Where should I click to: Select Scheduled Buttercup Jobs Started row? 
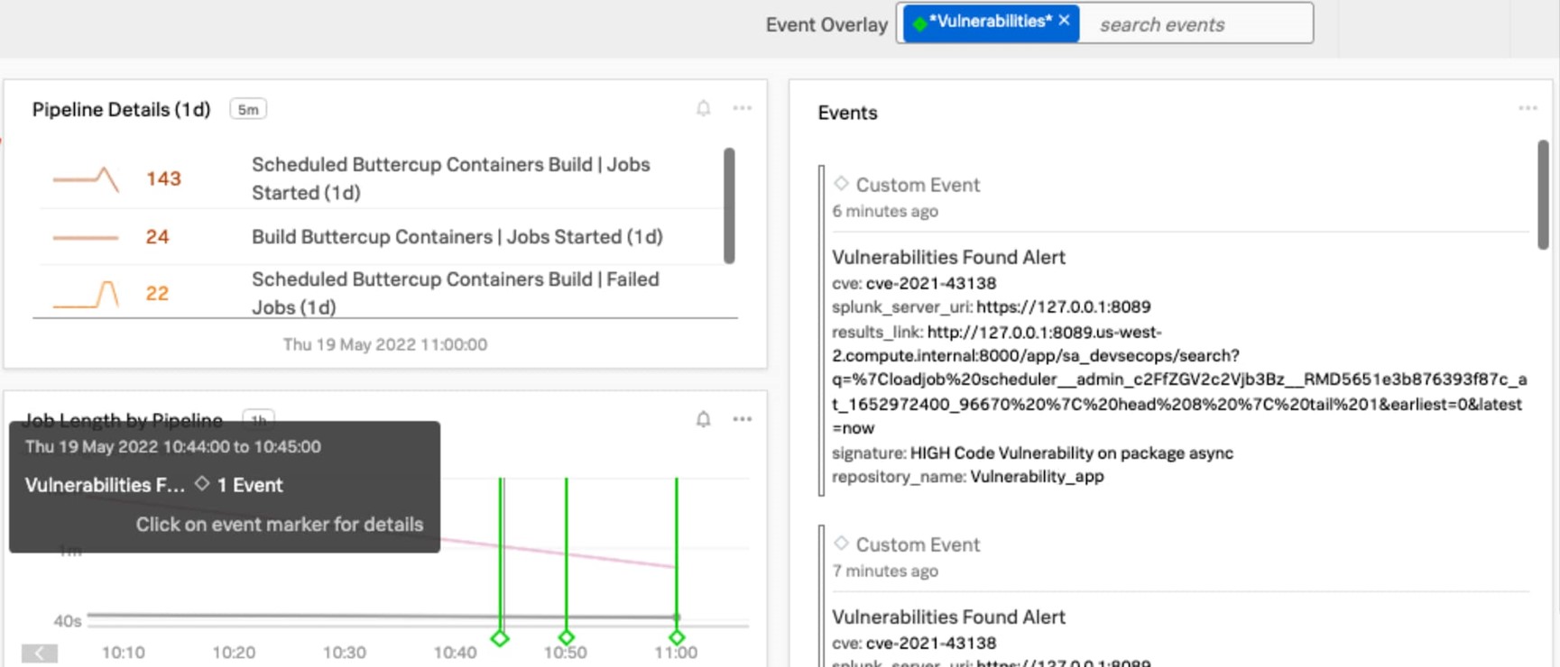450,178
